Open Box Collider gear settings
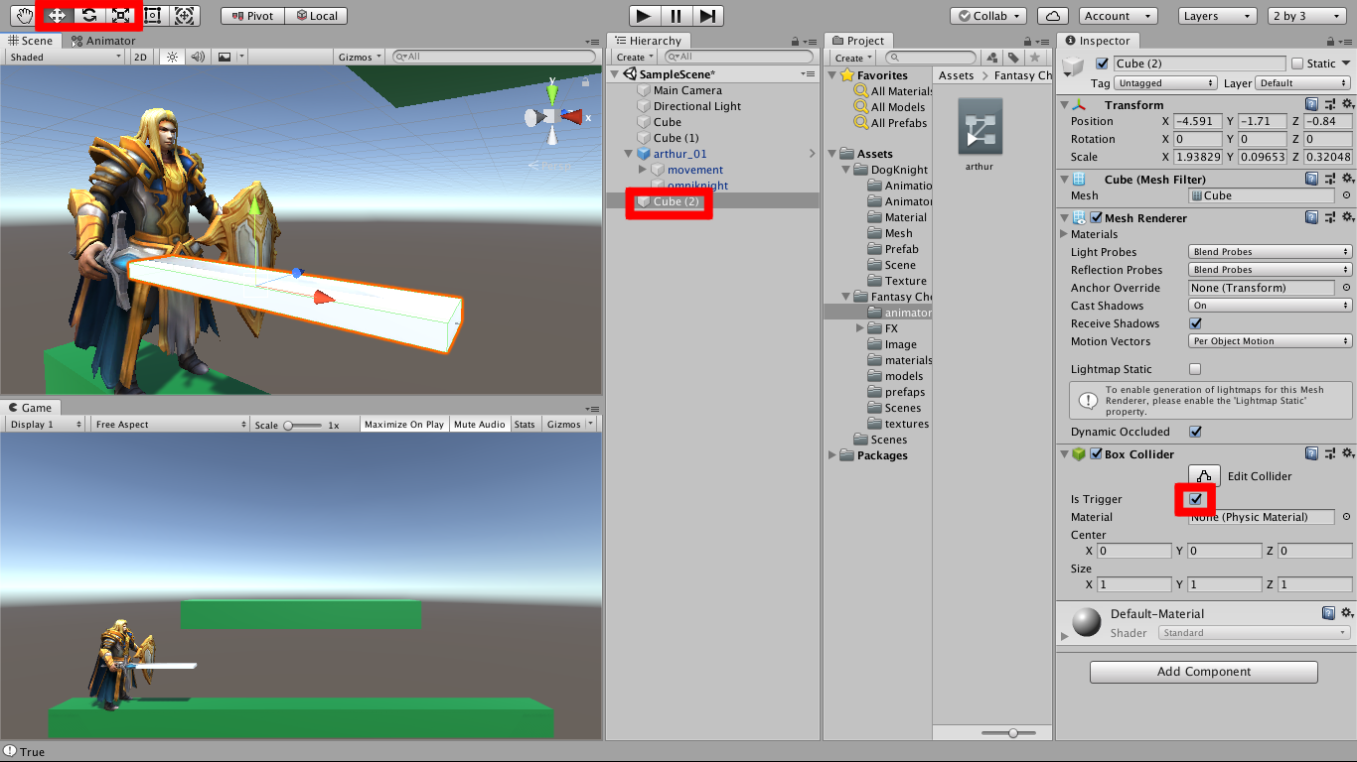This screenshot has height=762, width=1357. [x=1346, y=453]
